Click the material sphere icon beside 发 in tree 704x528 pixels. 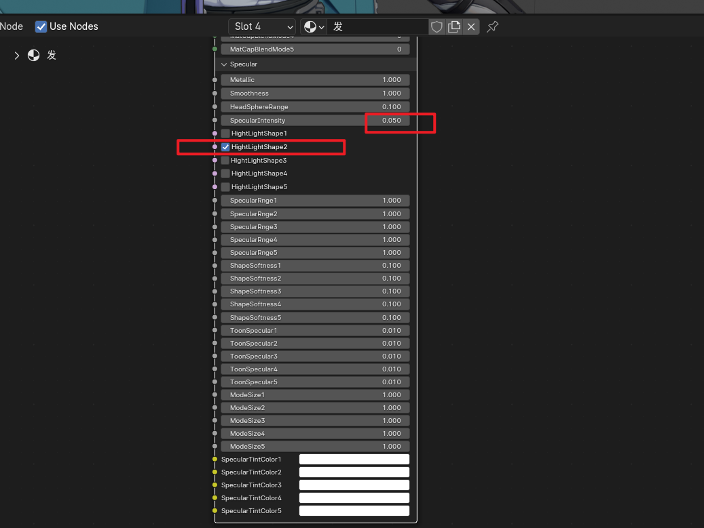tap(33, 56)
